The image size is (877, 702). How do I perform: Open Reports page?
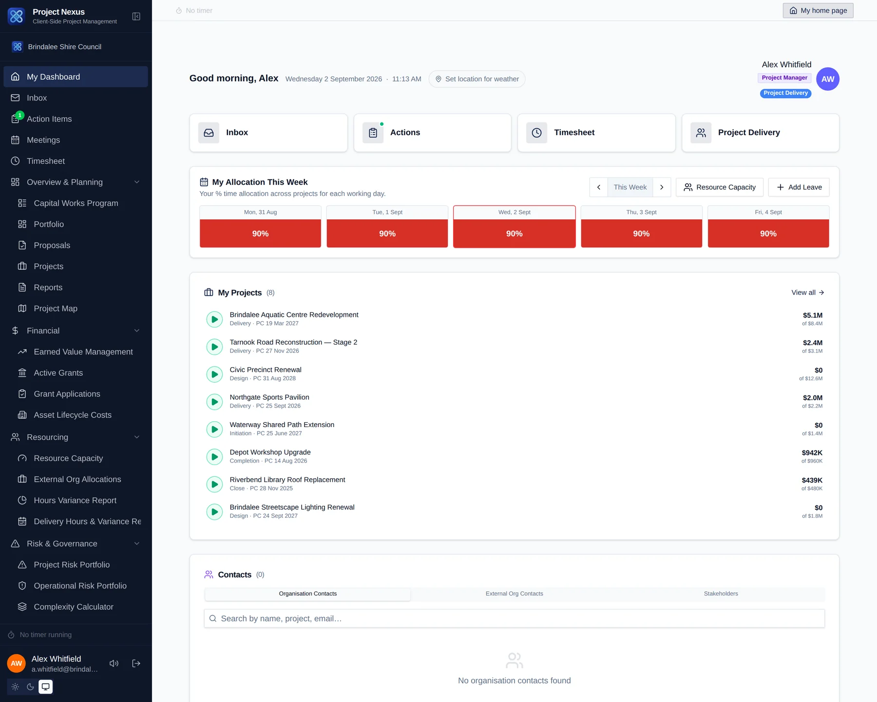(79, 288)
